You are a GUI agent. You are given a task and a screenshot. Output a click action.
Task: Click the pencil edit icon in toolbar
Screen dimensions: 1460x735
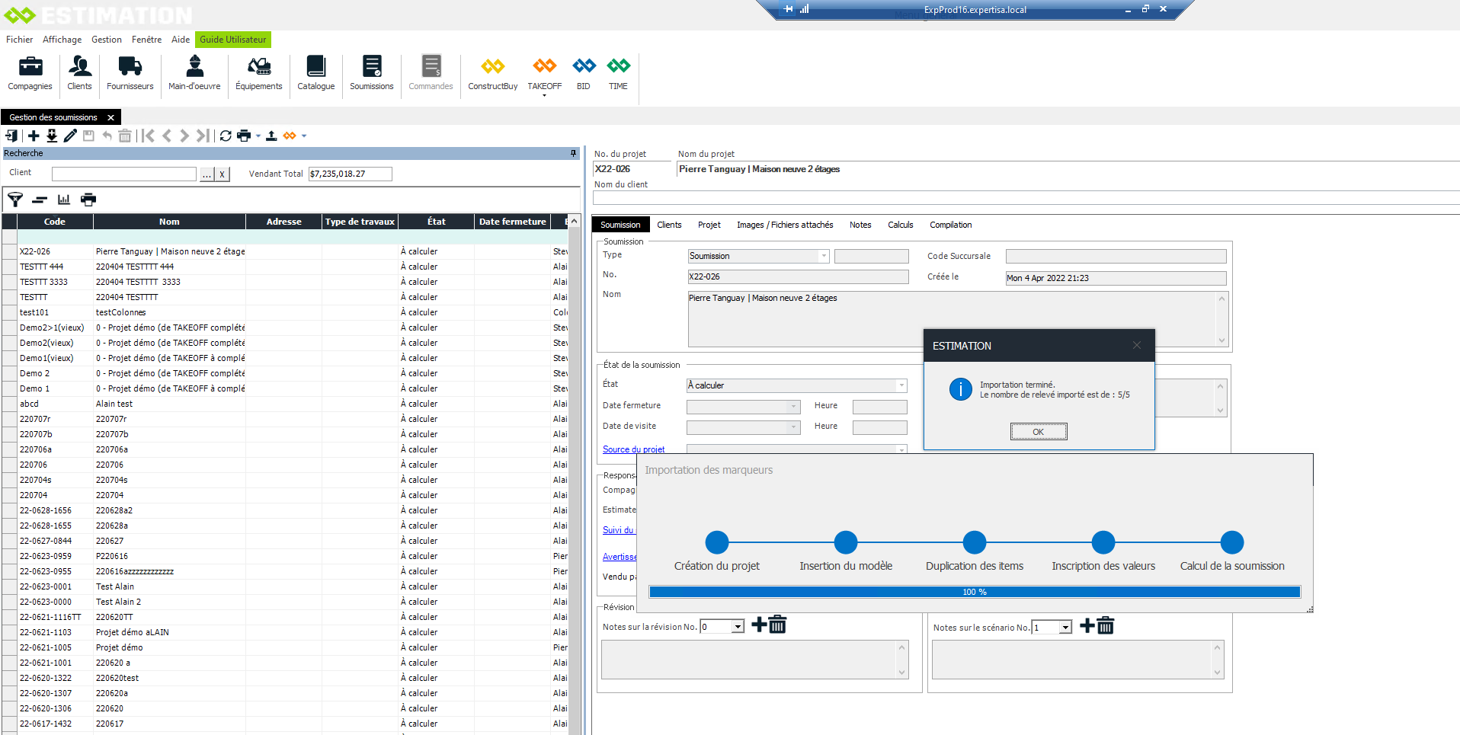[70, 136]
